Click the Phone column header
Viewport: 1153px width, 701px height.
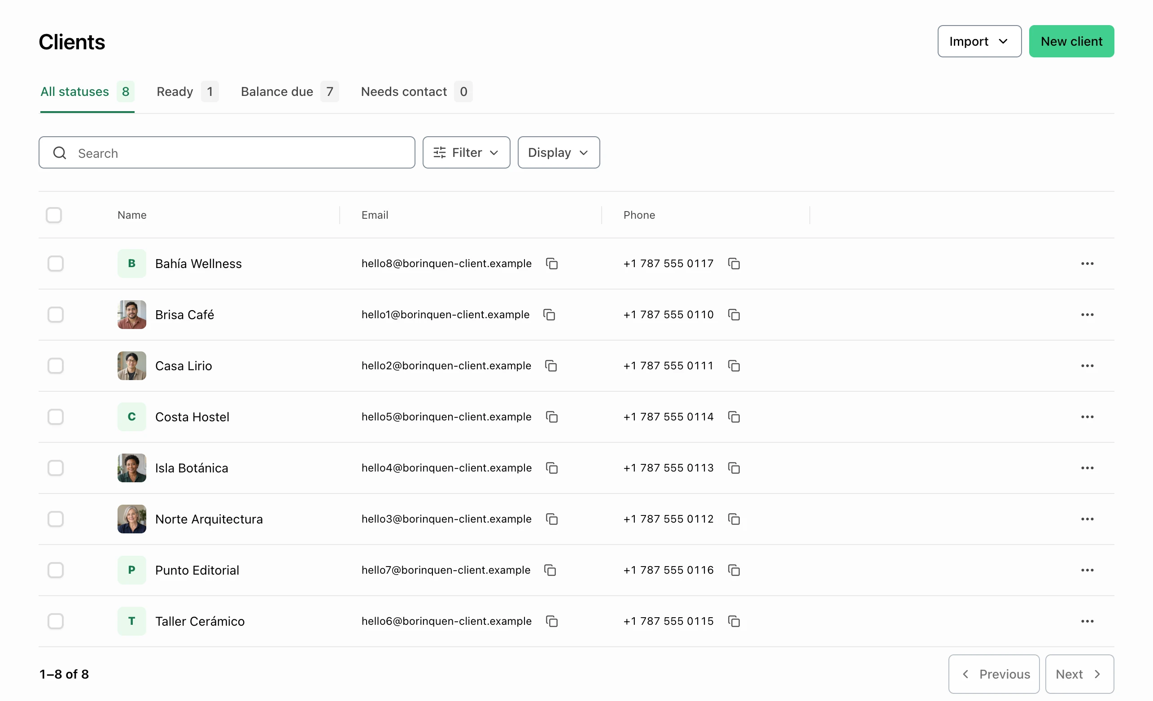coord(639,215)
